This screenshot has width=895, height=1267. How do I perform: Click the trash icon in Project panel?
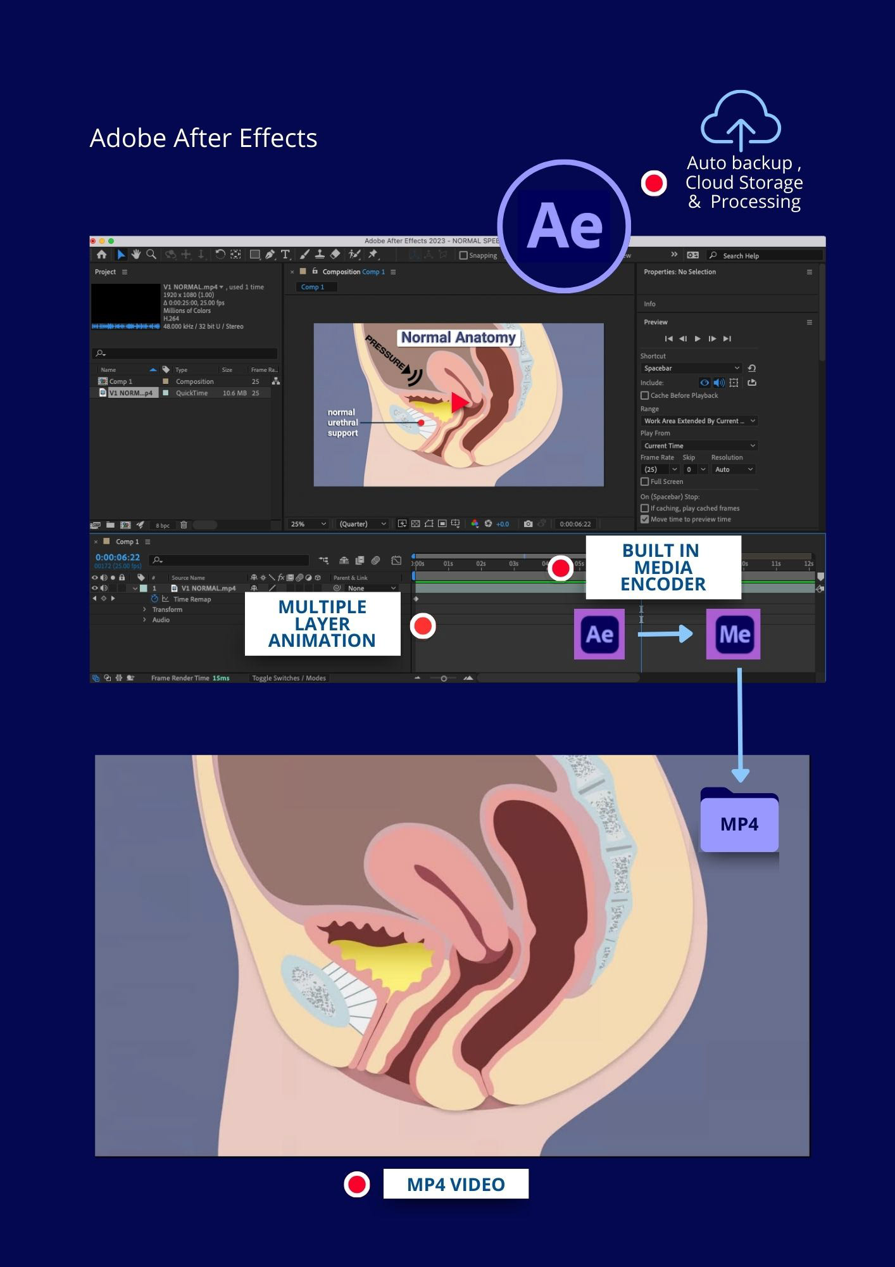pyautogui.click(x=184, y=525)
